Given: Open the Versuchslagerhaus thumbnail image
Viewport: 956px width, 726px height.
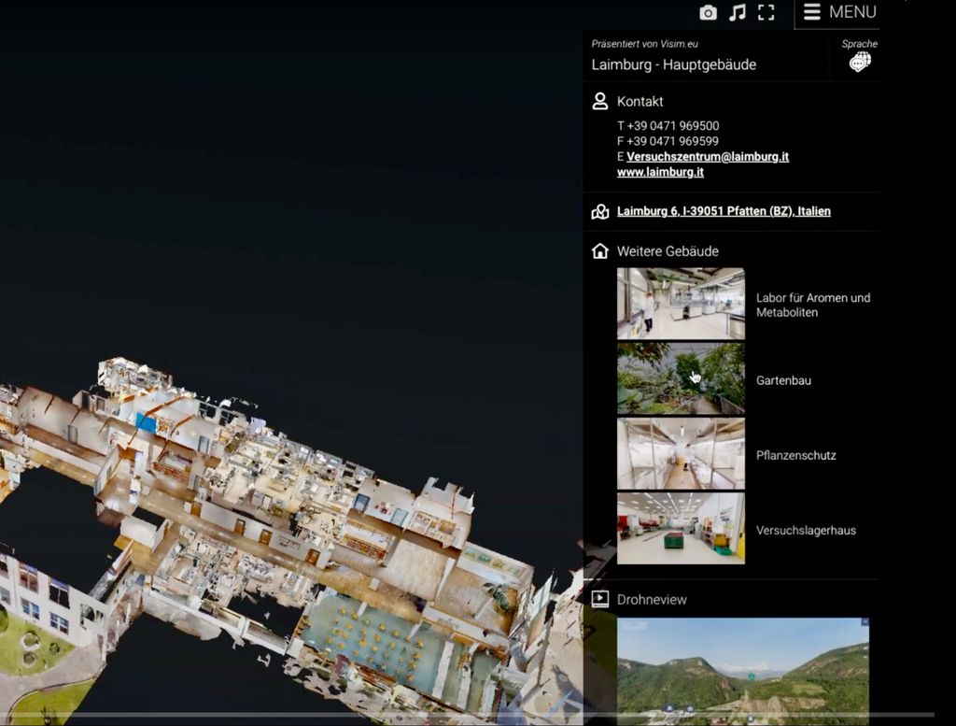Looking at the screenshot, I should tap(681, 528).
